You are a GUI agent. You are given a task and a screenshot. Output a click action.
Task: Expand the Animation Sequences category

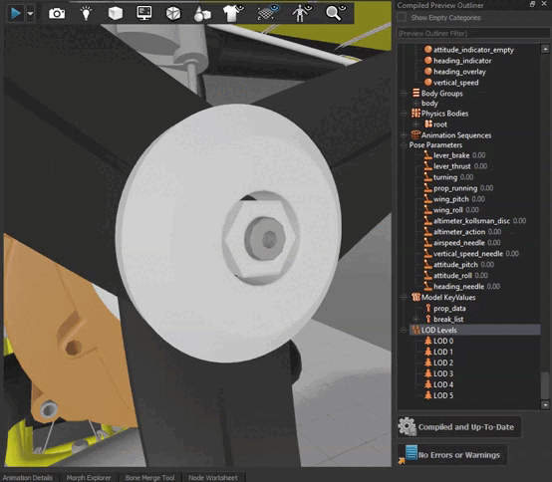[404, 135]
